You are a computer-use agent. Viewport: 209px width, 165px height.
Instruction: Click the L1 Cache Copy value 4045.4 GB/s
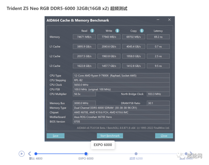point(134,47)
